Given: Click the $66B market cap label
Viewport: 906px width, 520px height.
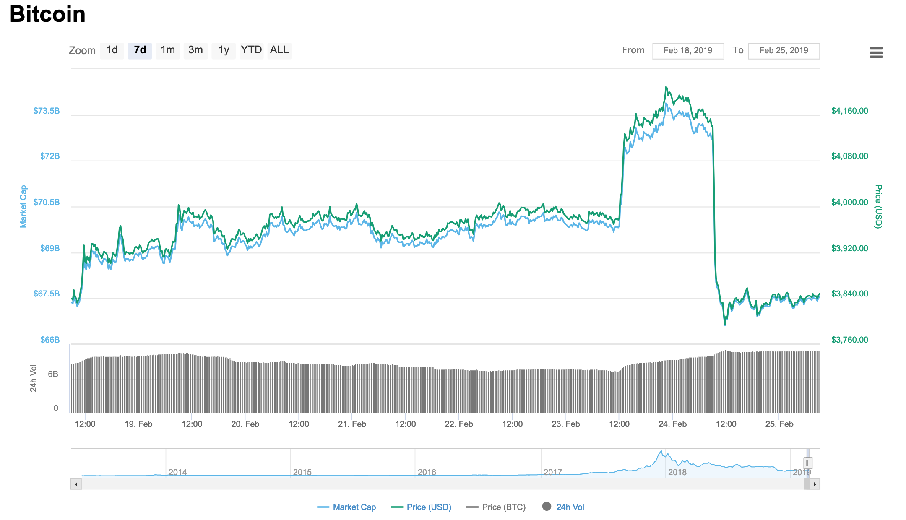Looking at the screenshot, I should pos(50,340).
